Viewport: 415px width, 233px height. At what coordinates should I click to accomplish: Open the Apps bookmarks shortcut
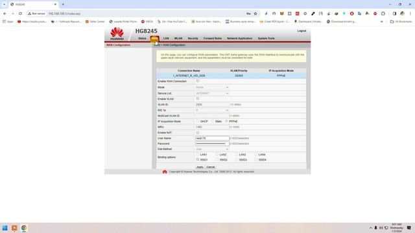[x=8, y=21]
